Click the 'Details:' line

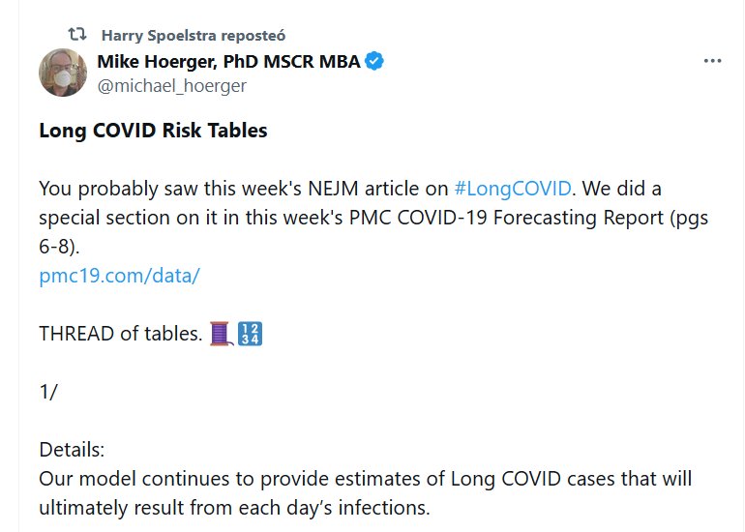72,450
